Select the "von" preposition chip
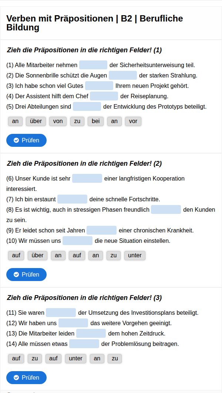 pyautogui.click(x=58, y=121)
